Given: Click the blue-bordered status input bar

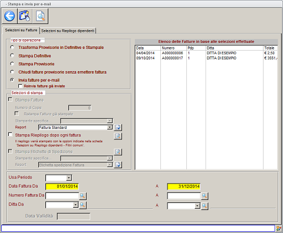Looking at the screenshot, I should [x=138, y=228].
